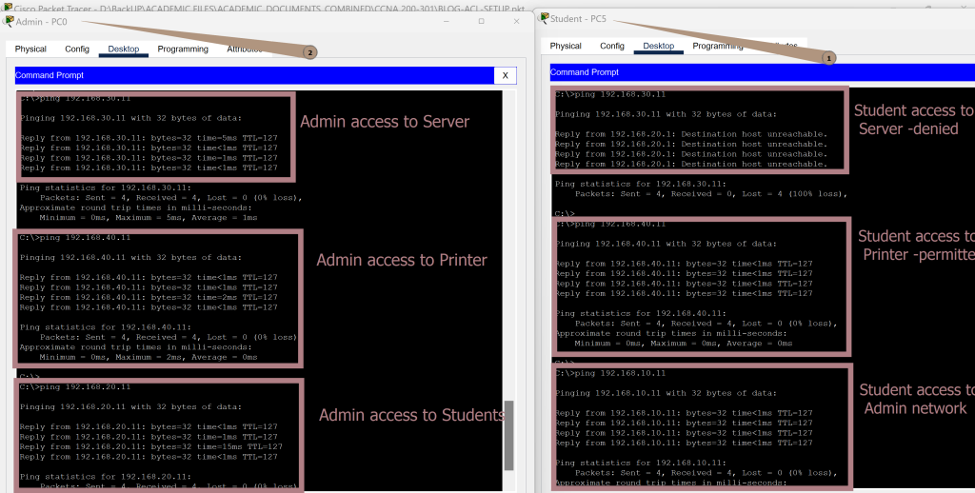975x493 pixels.
Task: Switch to Config tab in Admin window
Action: [77, 49]
